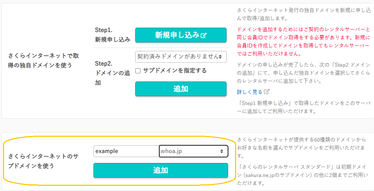Click the Step2. ドメインの追加 label
This screenshot has height=191, width=374.
pyautogui.click(x=113, y=73)
